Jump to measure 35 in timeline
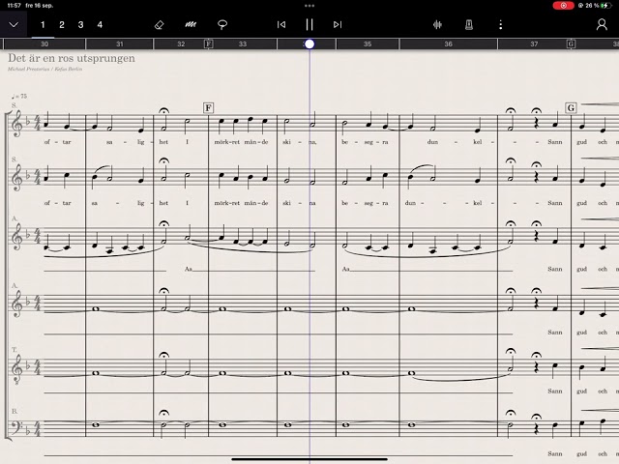The height and width of the screenshot is (464, 619). click(368, 43)
